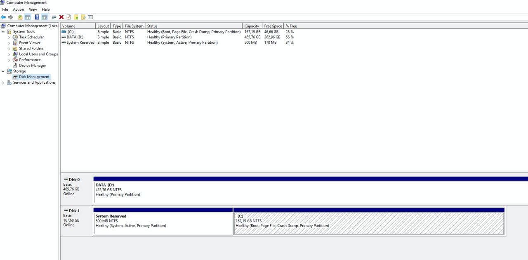Click the 170 MB free space cell
This screenshot has width=528, height=260.
pos(270,43)
